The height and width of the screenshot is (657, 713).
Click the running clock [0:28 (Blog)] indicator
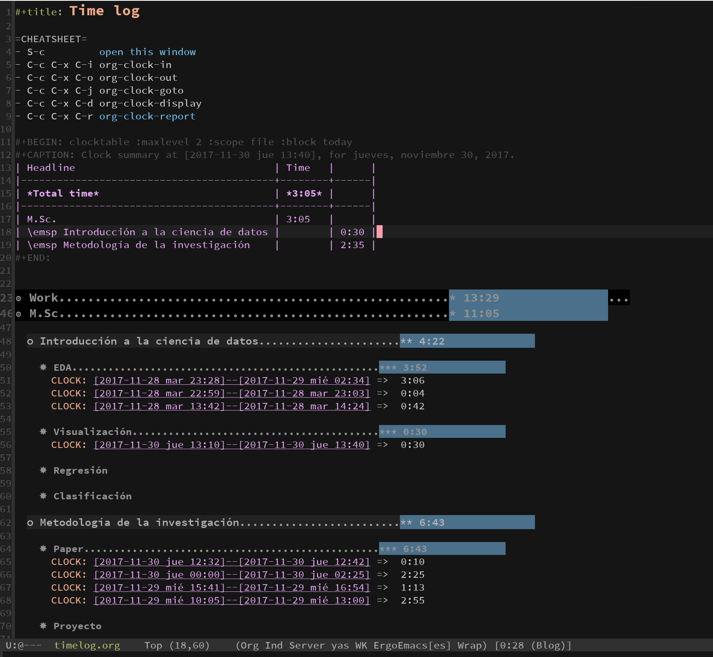(x=533, y=645)
